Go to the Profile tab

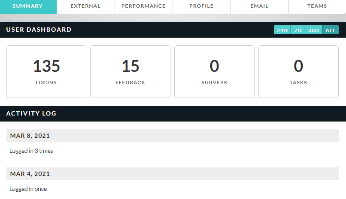[202, 7]
